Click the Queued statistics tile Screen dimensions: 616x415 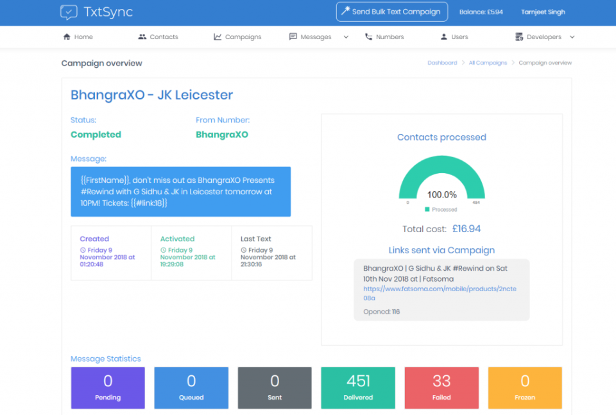[x=191, y=388]
